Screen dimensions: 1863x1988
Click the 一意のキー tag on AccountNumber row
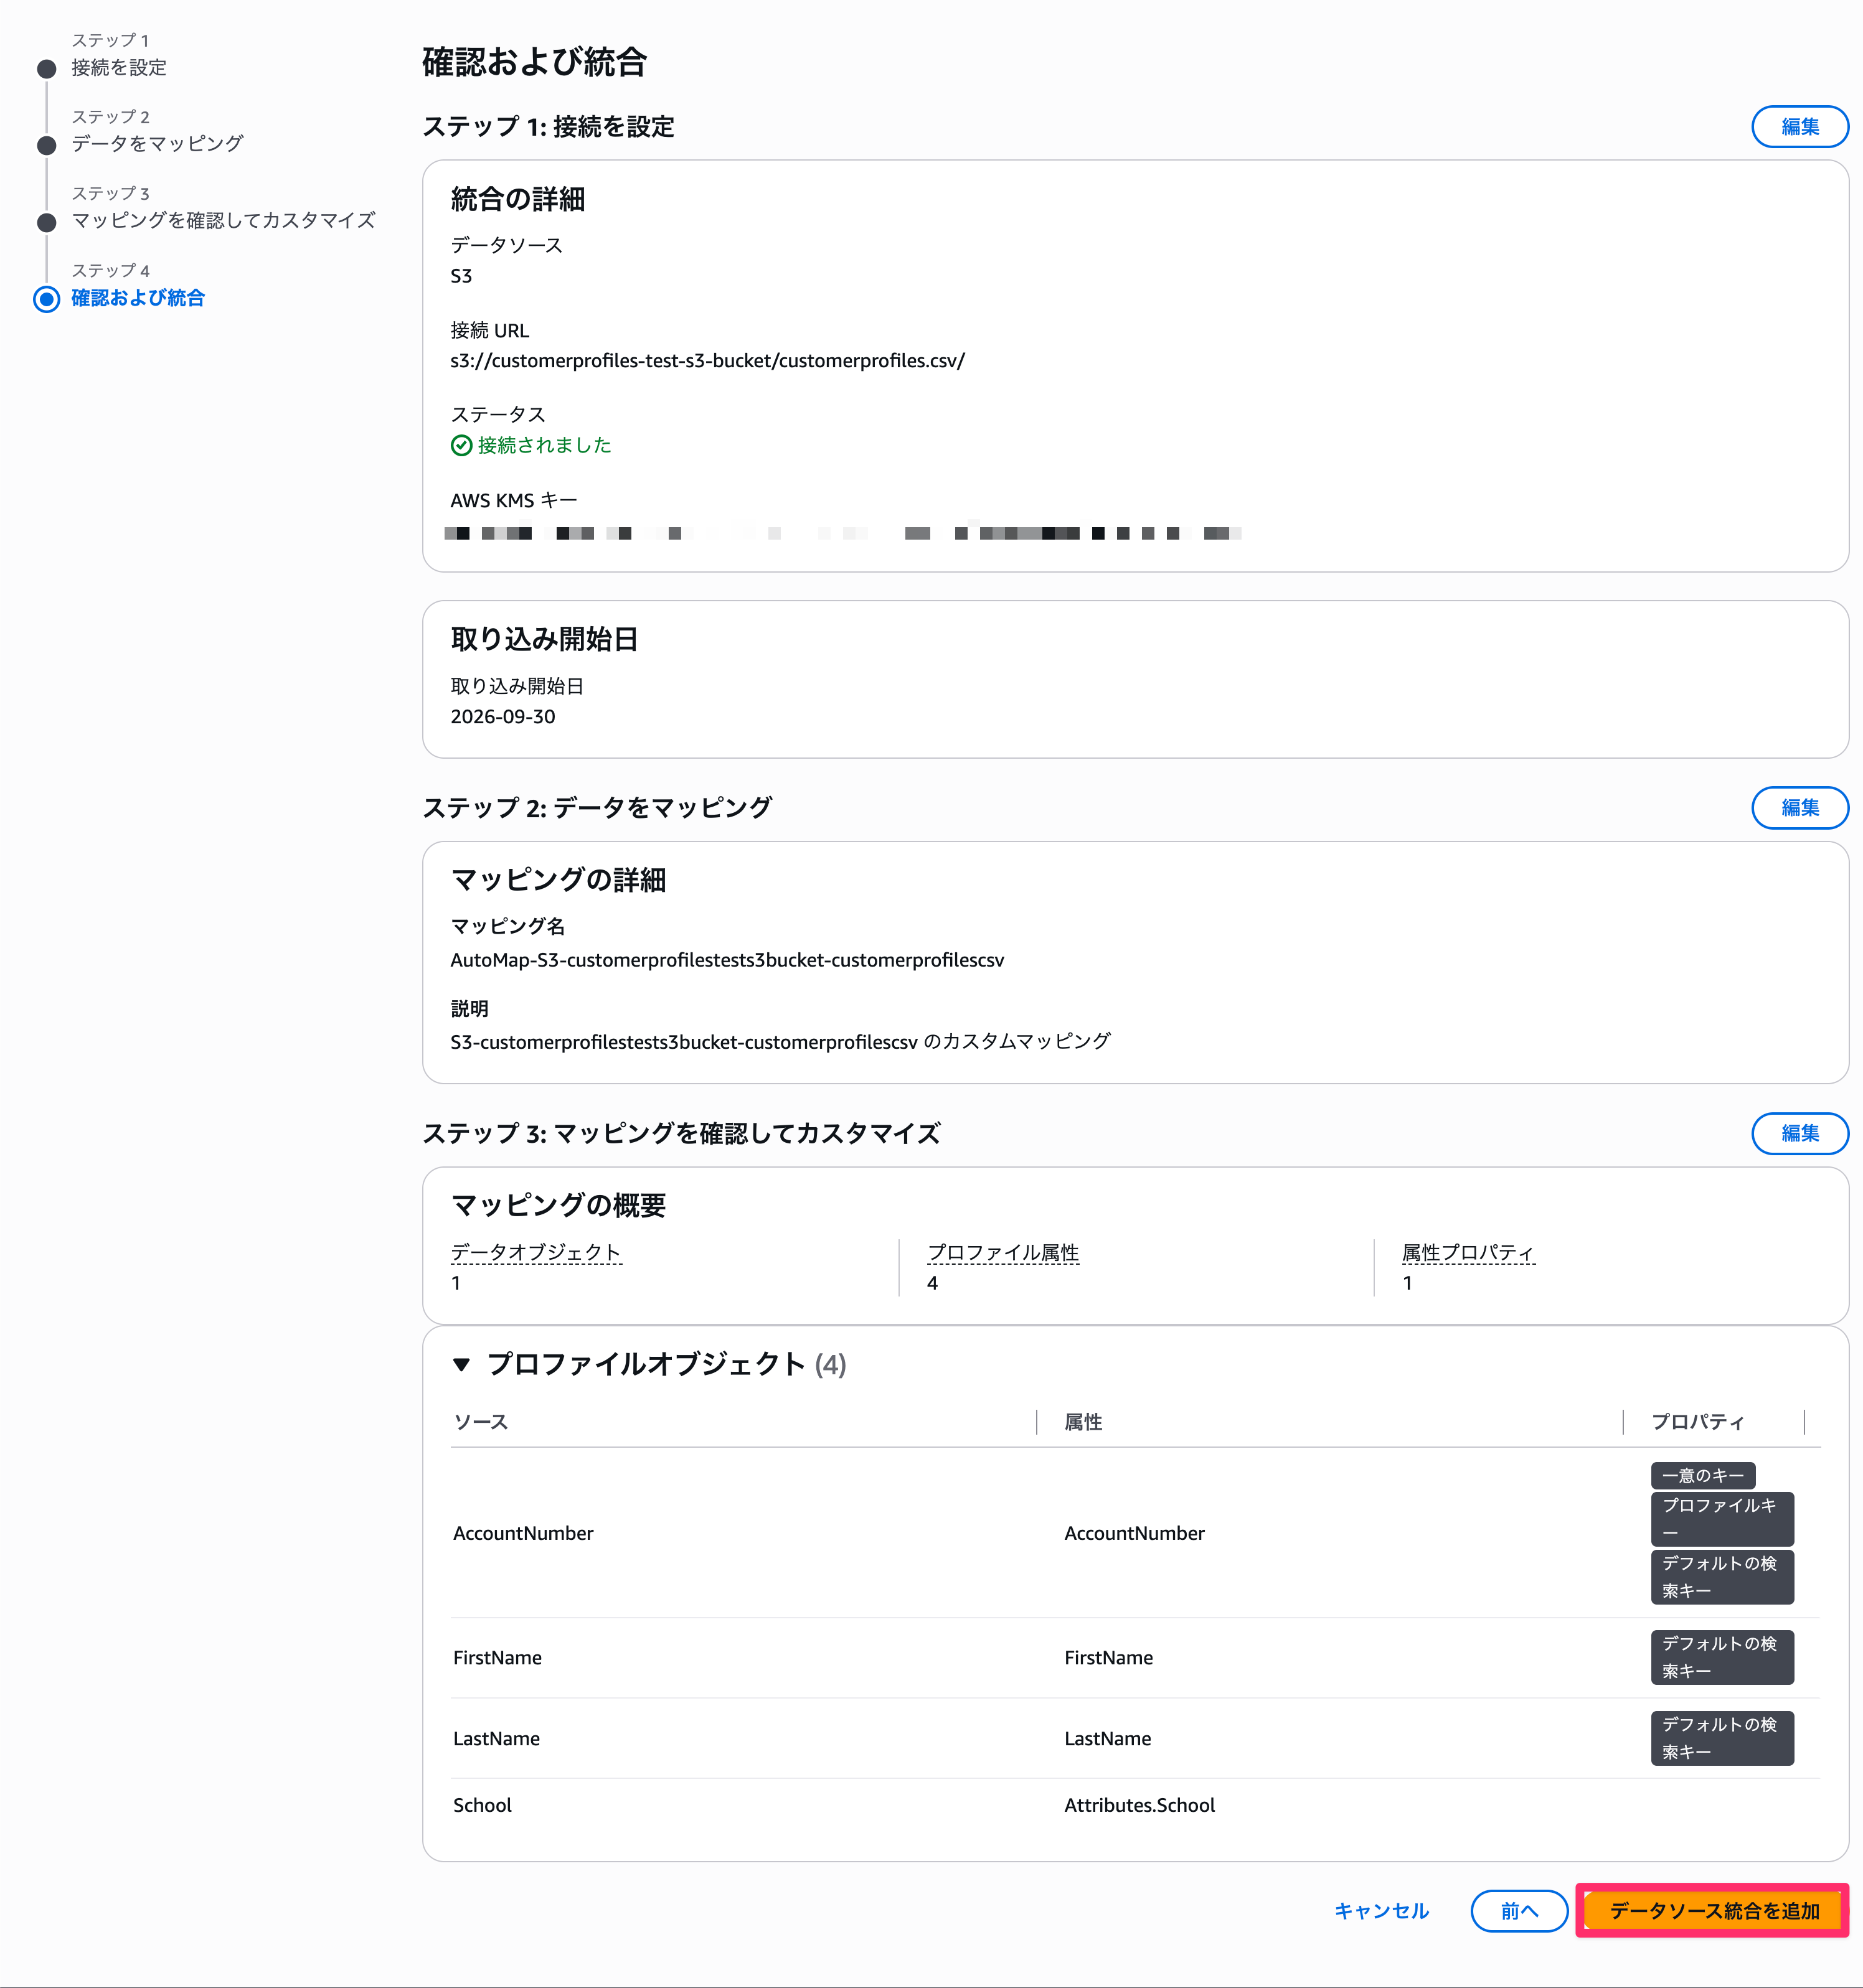pyautogui.click(x=1702, y=1475)
